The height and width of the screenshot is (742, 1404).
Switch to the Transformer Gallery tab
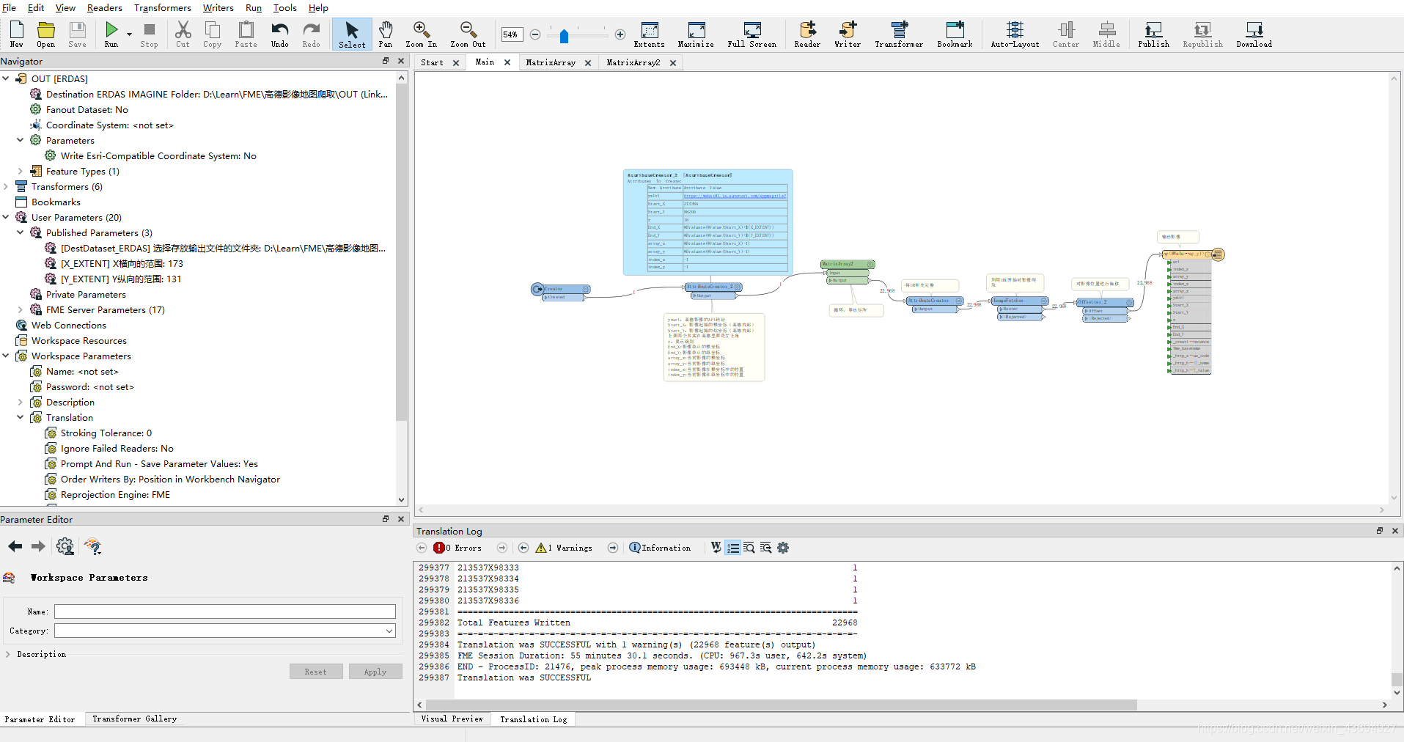tap(135, 719)
